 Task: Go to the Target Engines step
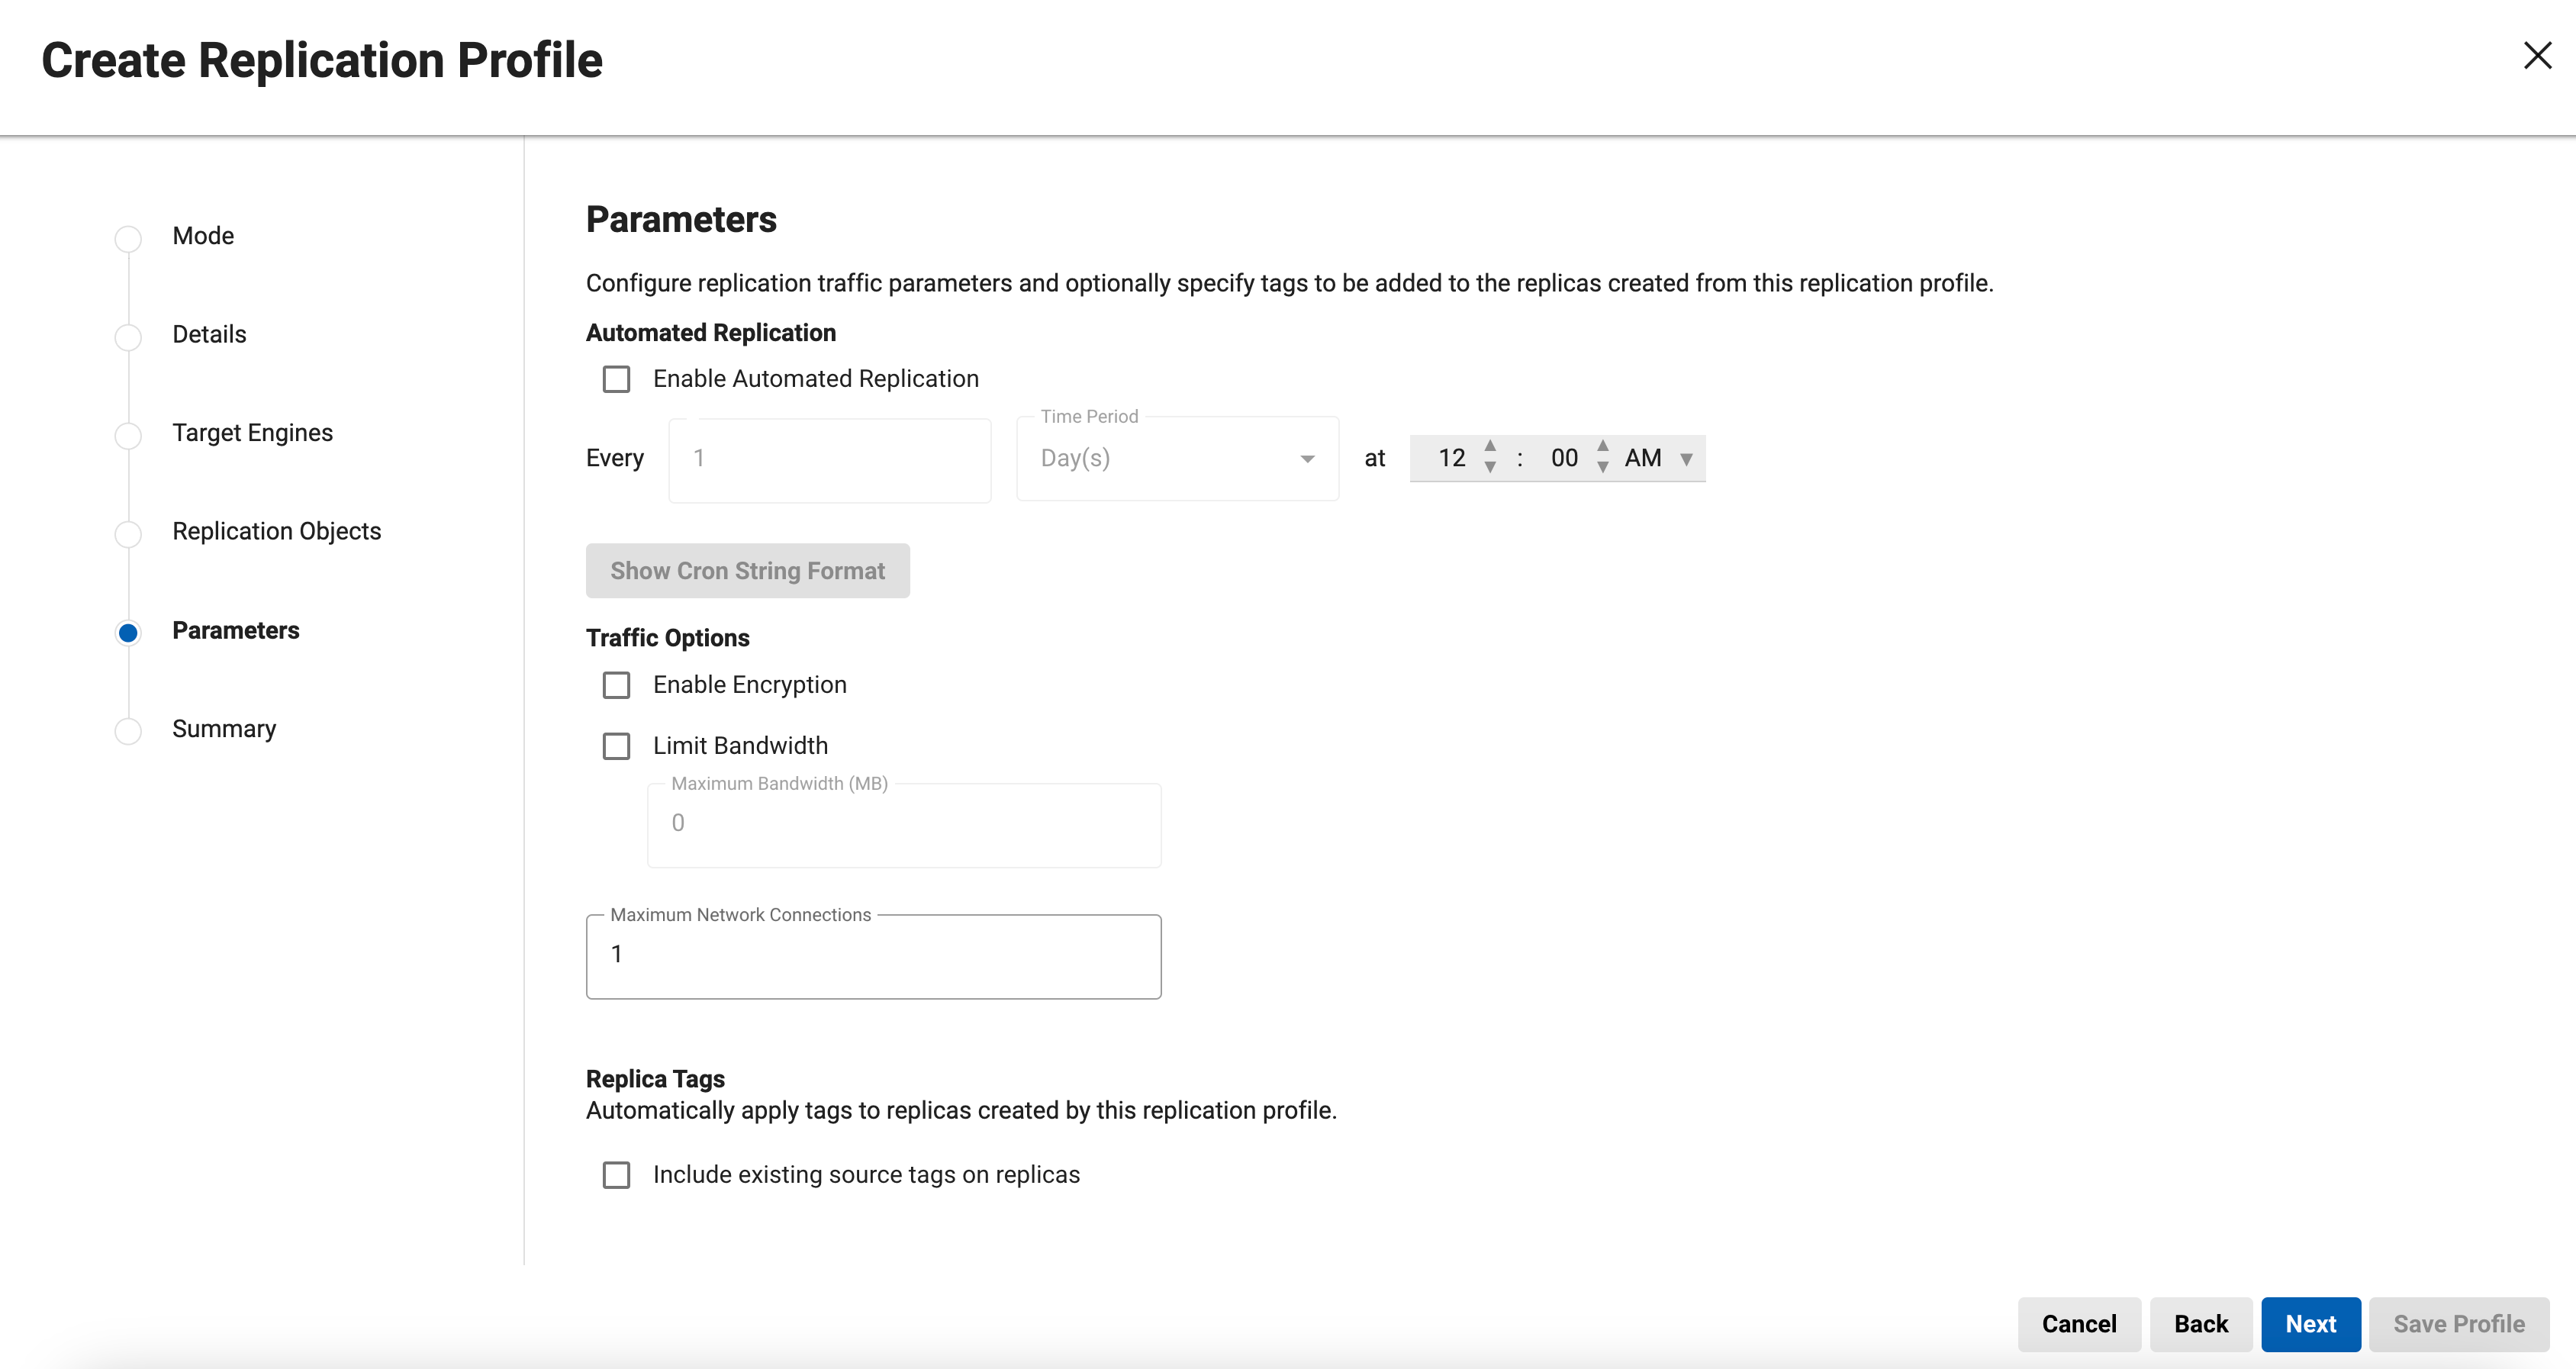tap(252, 433)
